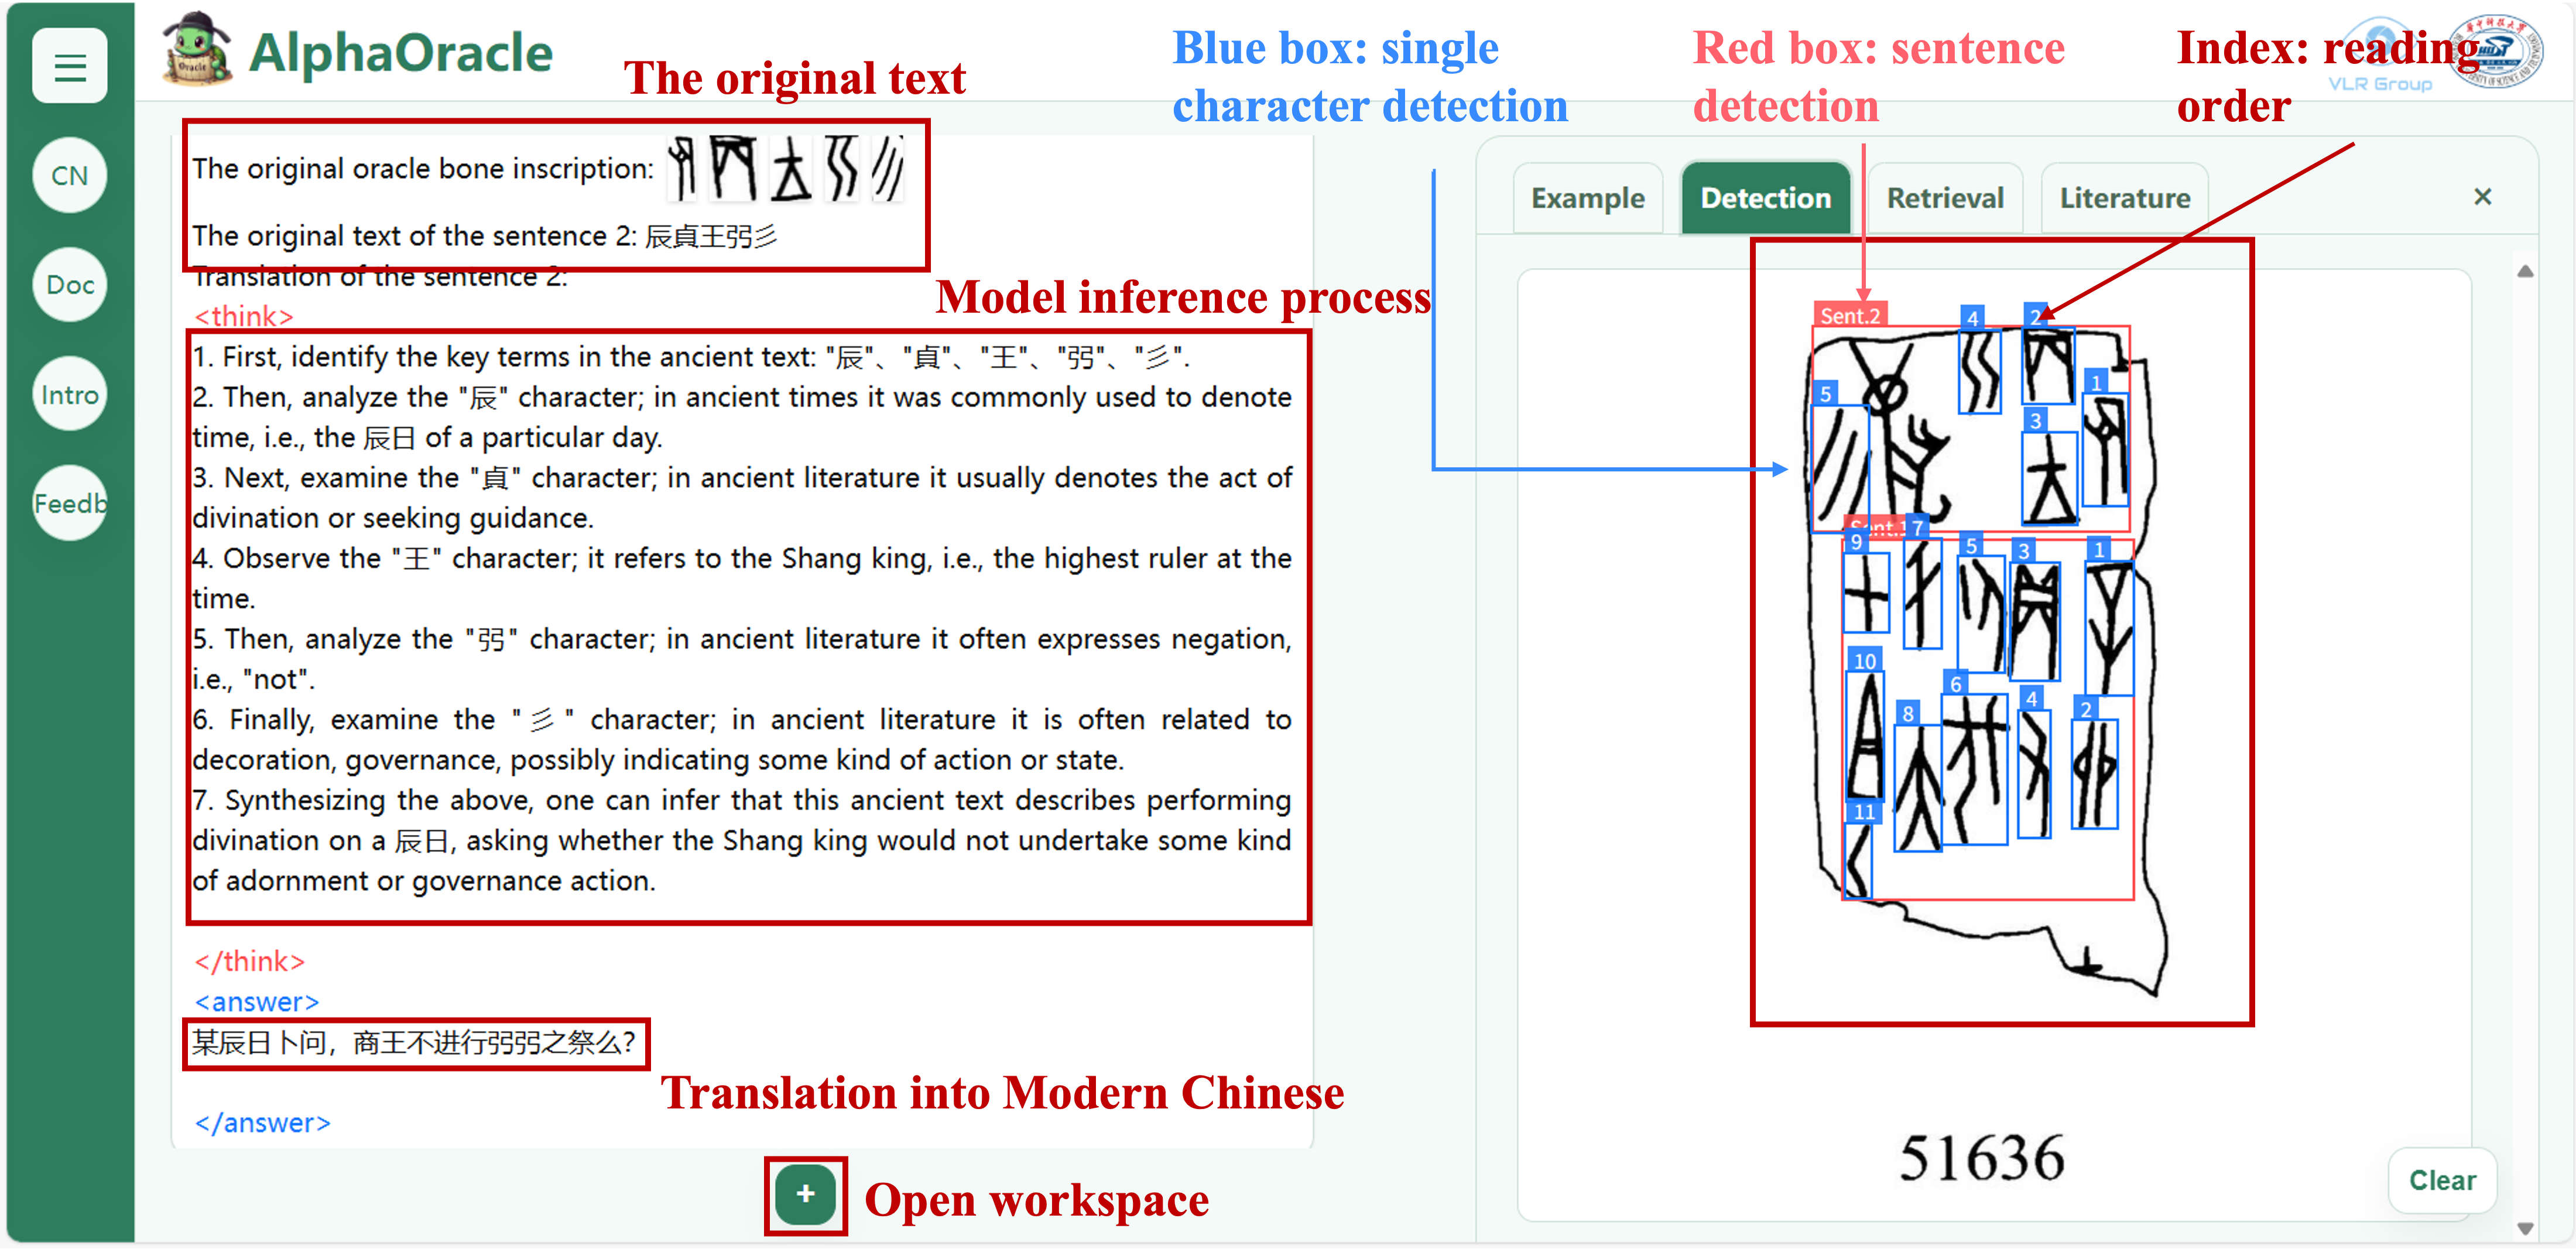Select the Detection tab
Screen dimensions: 2576x1256
tap(1765, 198)
